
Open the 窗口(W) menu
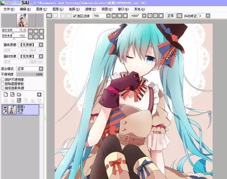tap(123, 9)
